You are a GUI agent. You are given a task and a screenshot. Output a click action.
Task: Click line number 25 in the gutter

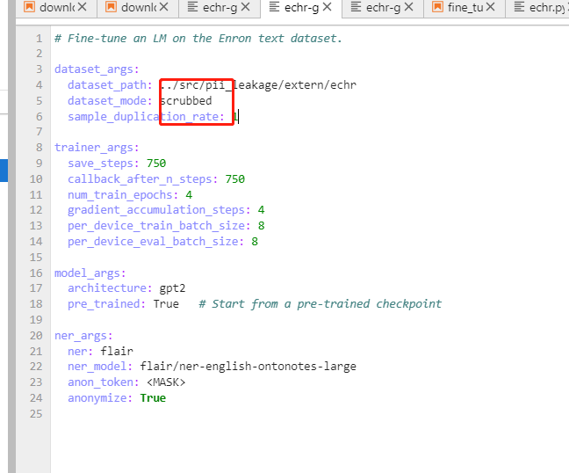pyautogui.click(x=36, y=414)
